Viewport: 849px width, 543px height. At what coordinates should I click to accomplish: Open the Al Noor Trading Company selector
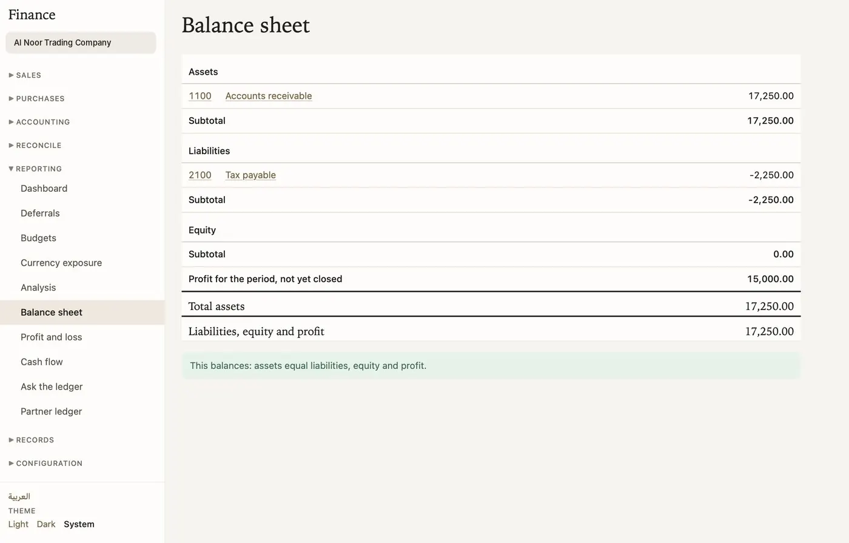click(x=81, y=42)
